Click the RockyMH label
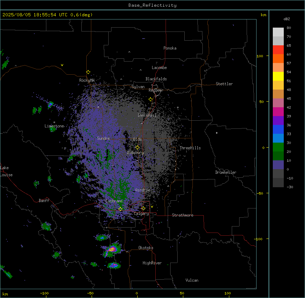This screenshot has height=298, width=305. [x=87, y=80]
